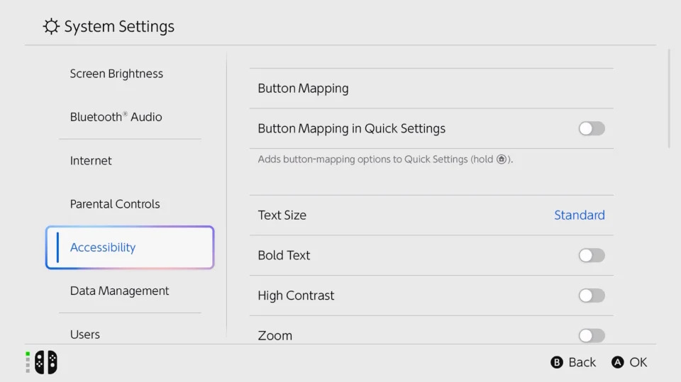The height and width of the screenshot is (382, 681).
Task: Toggle the Zoom switch on
Action: [592, 335]
